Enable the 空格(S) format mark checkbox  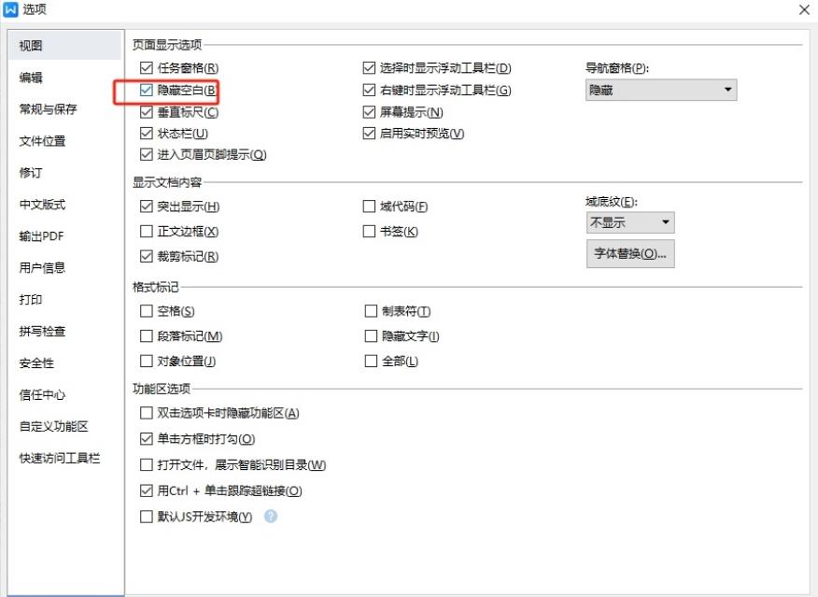point(147,311)
